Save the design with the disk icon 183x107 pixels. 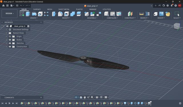17,5
